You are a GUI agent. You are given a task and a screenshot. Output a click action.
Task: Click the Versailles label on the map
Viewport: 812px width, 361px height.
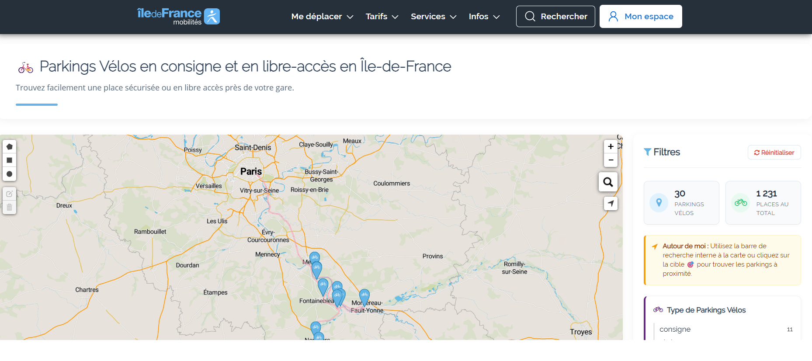click(209, 186)
